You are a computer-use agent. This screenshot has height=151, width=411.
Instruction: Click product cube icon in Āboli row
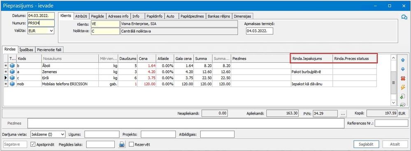click(12, 66)
